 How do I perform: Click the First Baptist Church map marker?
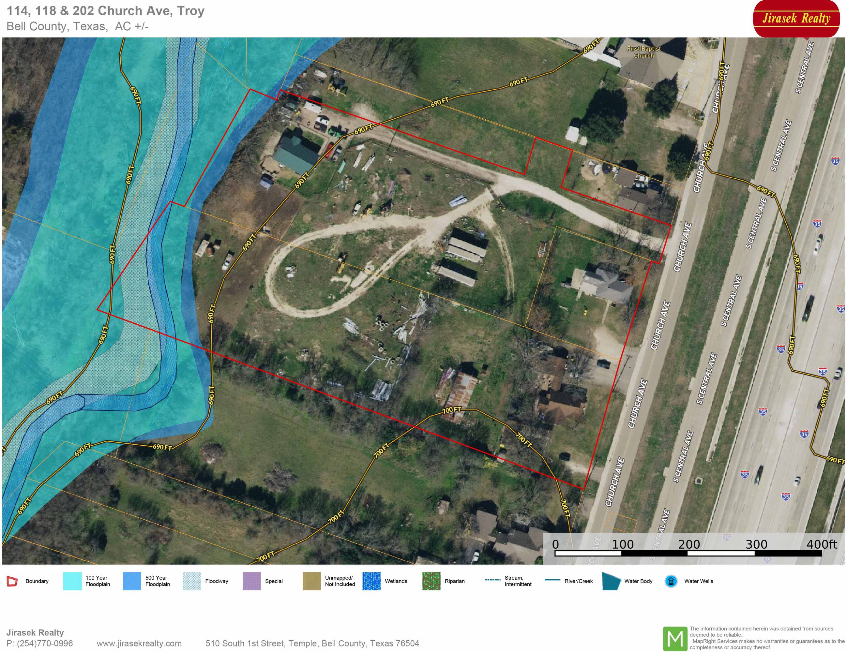point(643,41)
